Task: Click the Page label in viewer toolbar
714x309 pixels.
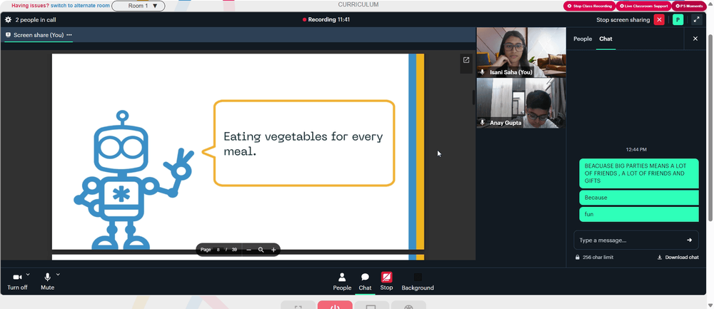Action: tap(206, 250)
